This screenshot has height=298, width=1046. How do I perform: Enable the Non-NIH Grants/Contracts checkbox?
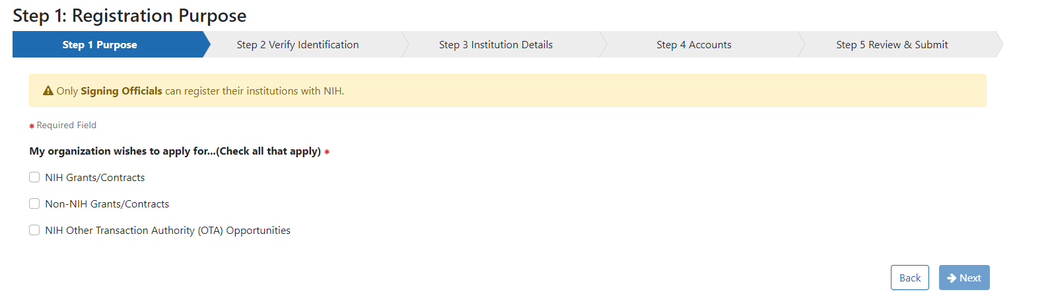[34, 204]
